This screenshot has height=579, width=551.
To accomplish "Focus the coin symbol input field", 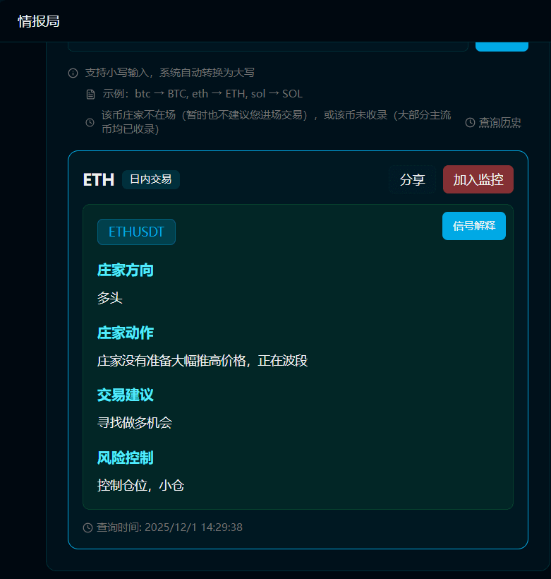I will [x=268, y=47].
